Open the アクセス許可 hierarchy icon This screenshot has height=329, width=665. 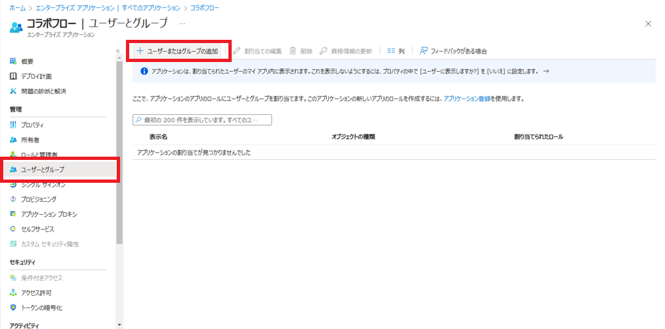(12, 293)
